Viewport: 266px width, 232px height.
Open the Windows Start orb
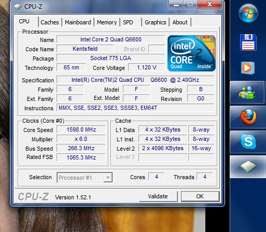pyautogui.click(x=248, y=13)
